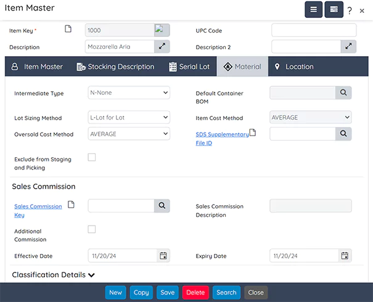Click into the UPC Code input field
This screenshot has height=302, width=373.
coord(314,30)
